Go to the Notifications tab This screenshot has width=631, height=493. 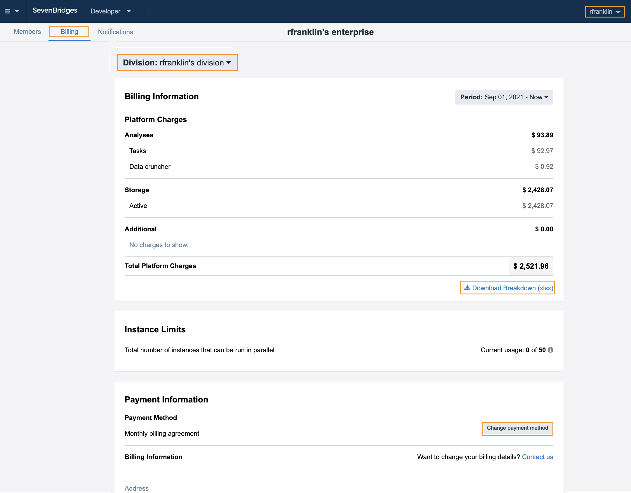115,32
